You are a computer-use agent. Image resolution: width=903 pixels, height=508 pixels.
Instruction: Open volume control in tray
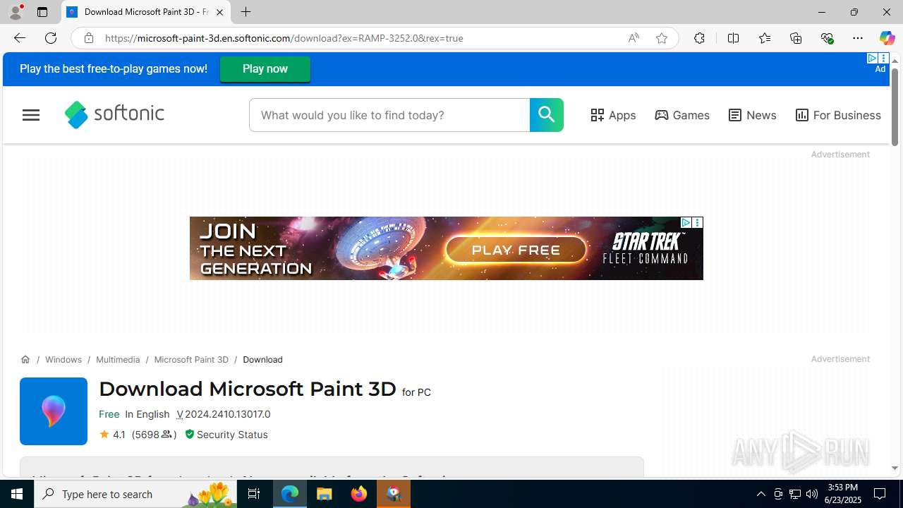812,494
